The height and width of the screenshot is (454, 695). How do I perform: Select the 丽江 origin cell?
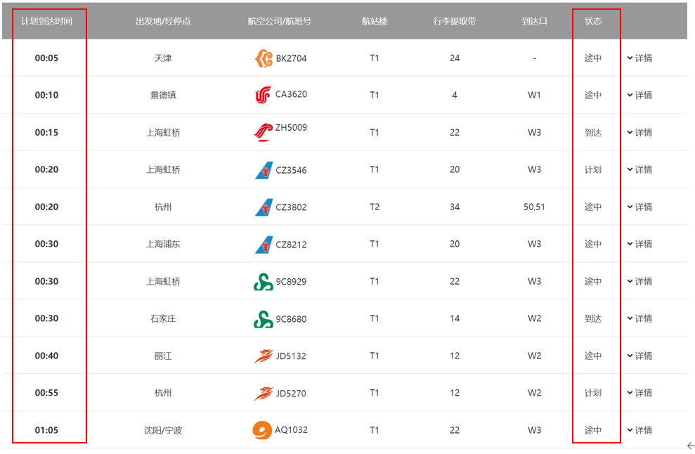pos(163,356)
